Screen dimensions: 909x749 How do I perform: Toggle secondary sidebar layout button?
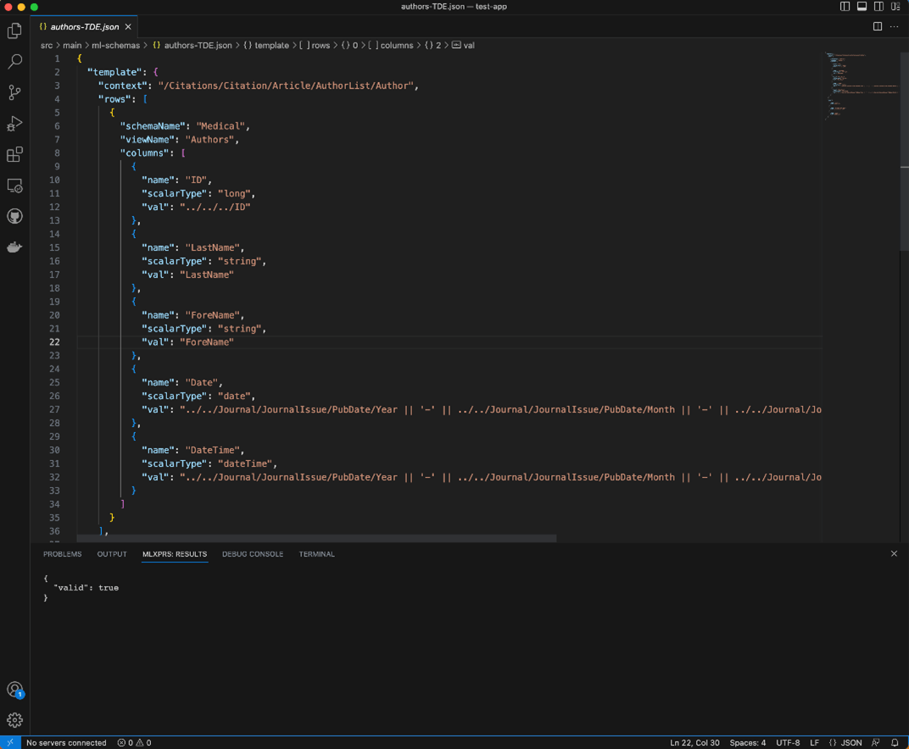point(878,7)
